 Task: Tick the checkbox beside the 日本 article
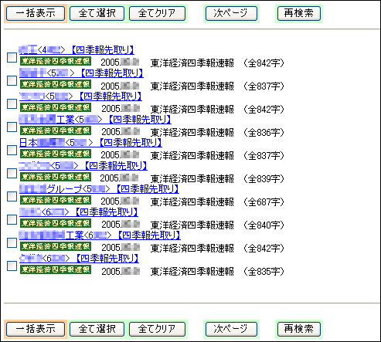[12, 150]
